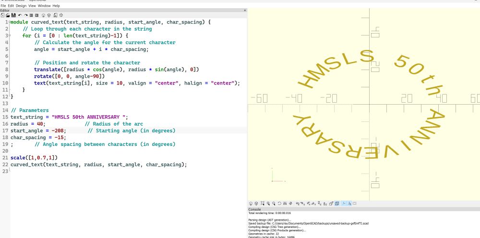480x238 pixels.
Task: Reset the view in the viewer toolbar
Action: tap(279, 203)
